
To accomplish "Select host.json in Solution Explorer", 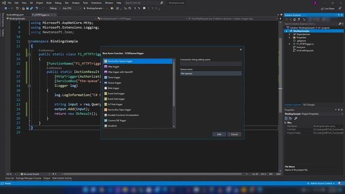I will click(x=301, y=47).
